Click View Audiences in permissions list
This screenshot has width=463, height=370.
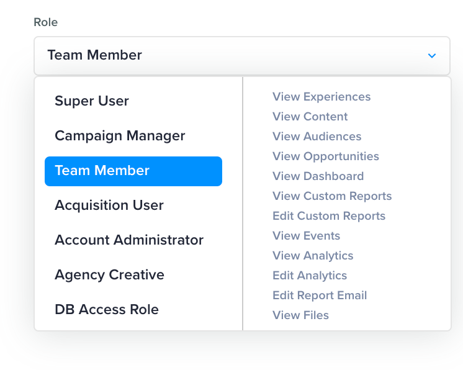(x=317, y=137)
